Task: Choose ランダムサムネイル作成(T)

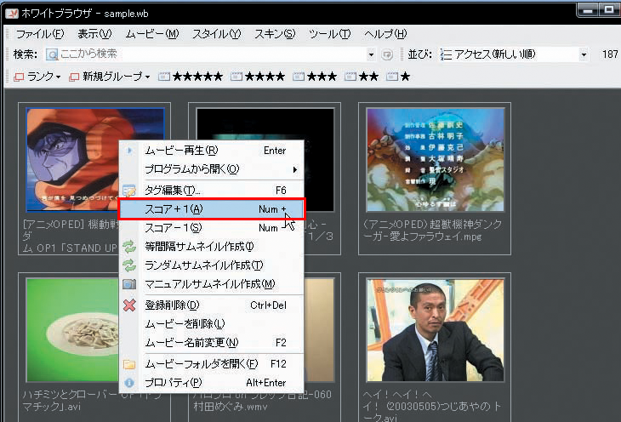Action: click(211, 265)
